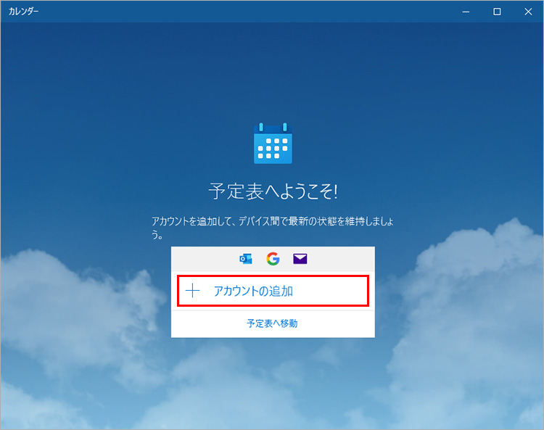
Task: Click the purple mail envelope icon
Action: pos(300,259)
